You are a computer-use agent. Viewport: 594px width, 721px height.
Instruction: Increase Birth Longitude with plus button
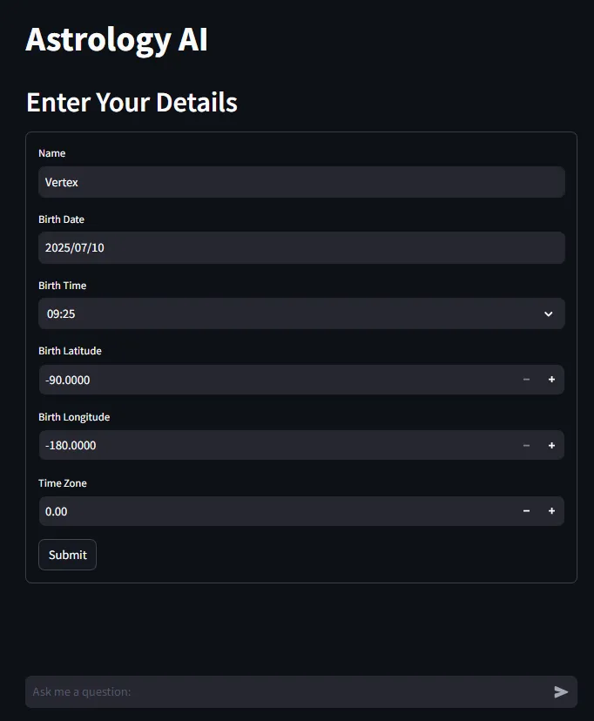coord(551,446)
